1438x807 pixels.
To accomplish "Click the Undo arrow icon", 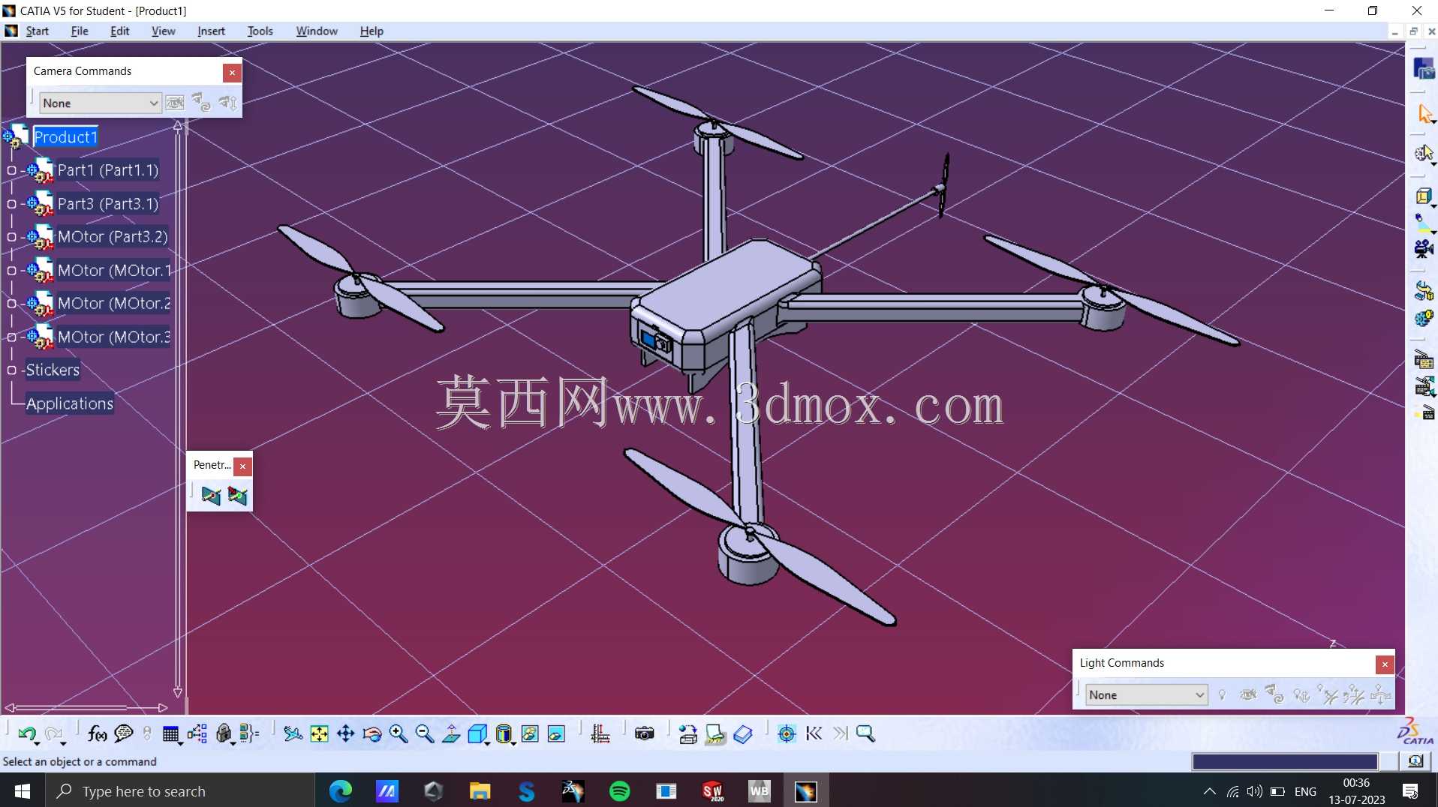I will (26, 733).
